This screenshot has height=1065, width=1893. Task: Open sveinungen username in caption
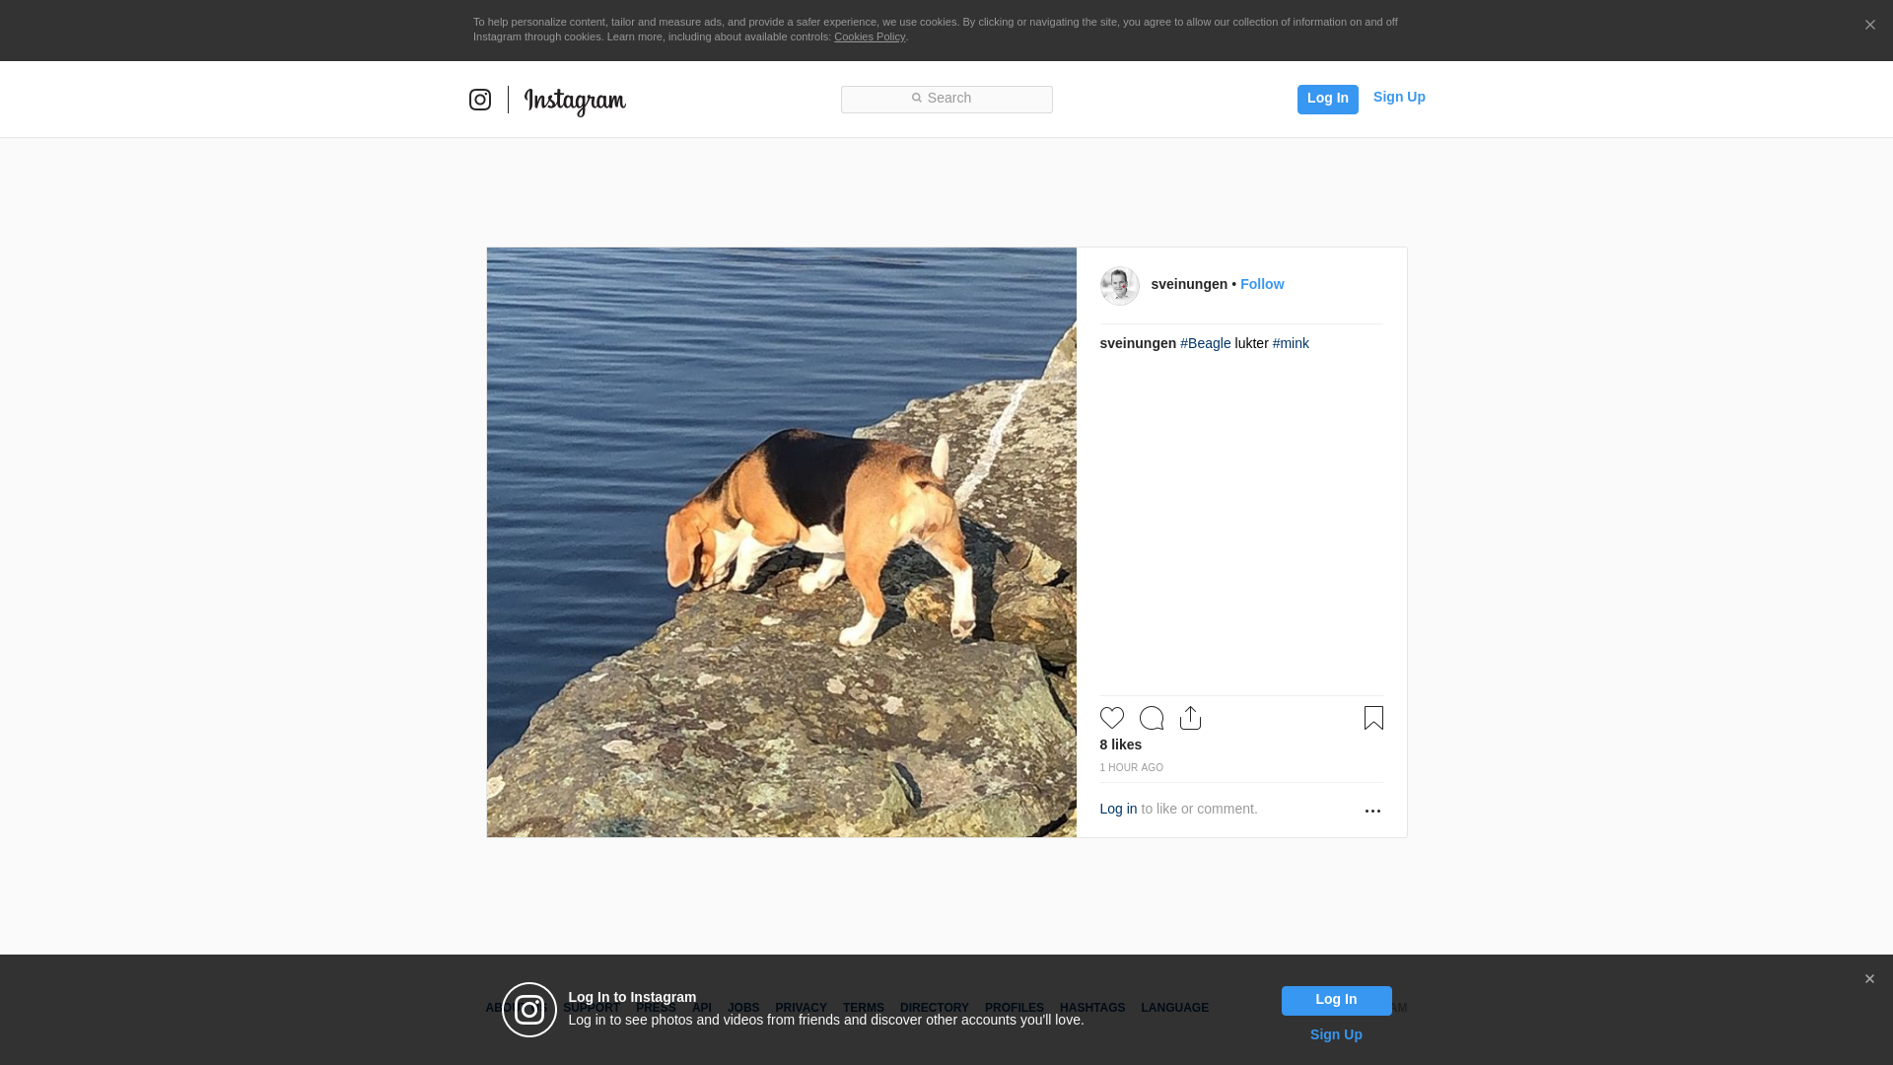click(x=1138, y=343)
